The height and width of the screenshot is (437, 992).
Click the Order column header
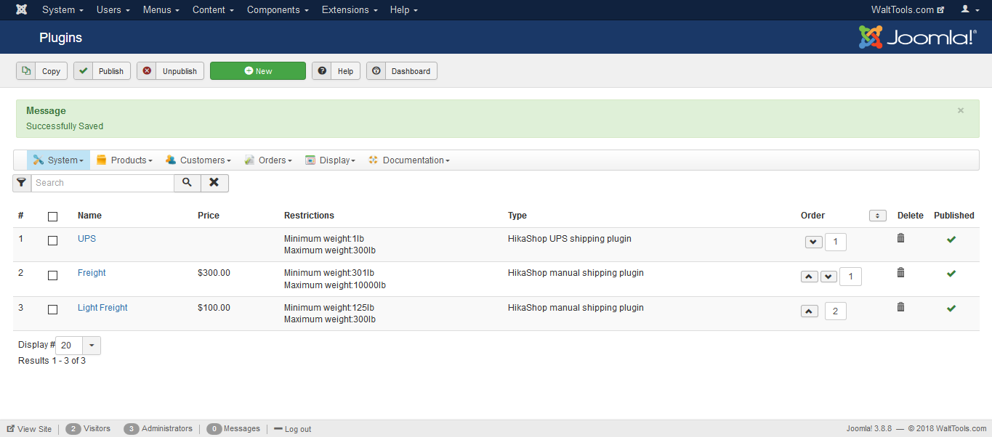tap(812, 216)
